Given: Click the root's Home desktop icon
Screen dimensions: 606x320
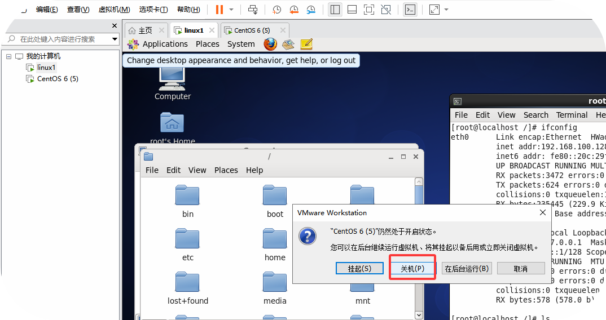Looking at the screenshot, I should click(172, 128).
